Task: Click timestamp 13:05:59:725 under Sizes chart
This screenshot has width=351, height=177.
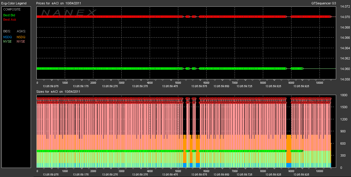Action: coord(245,175)
